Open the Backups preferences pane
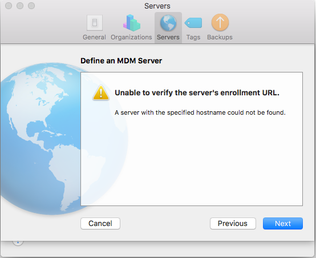This screenshot has width=316, height=258. pos(220,27)
